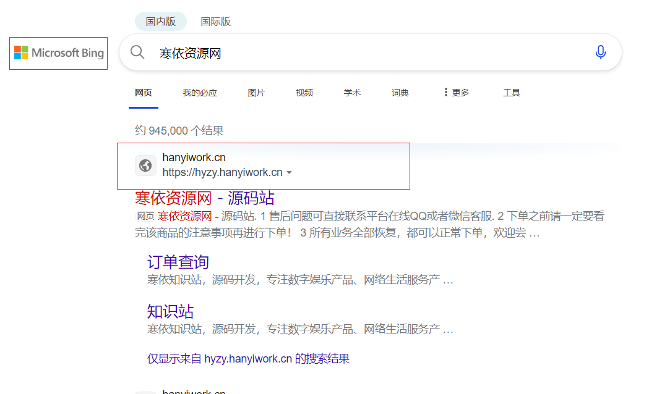Image resolution: width=649 pixels, height=394 pixels.
Task: Click the hanyiwork.cn site name text
Action: (x=194, y=157)
